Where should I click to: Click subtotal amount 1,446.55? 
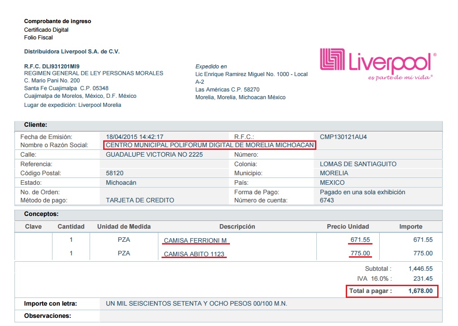[x=420, y=269]
